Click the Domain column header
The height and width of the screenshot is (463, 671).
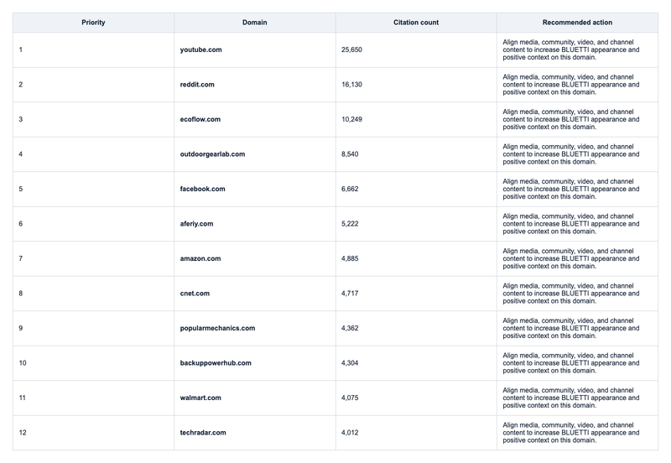click(x=255, y=23)
